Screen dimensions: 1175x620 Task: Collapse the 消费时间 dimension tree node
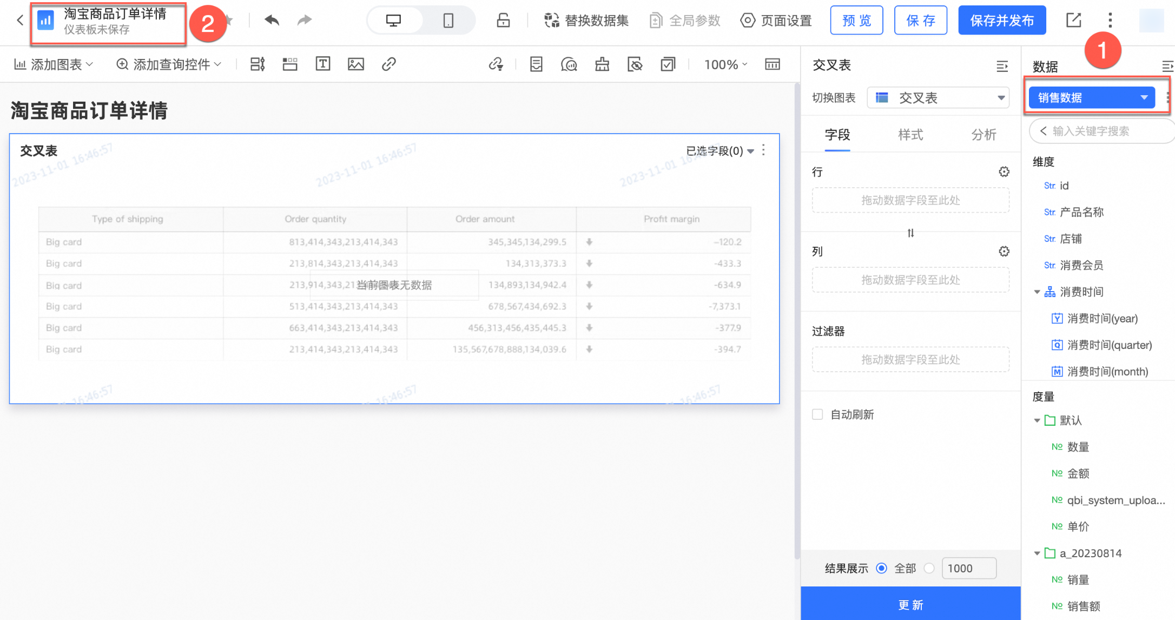[x=1037, y=292]
